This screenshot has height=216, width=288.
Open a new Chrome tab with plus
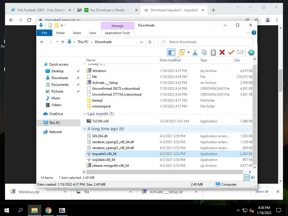(213, 10)
